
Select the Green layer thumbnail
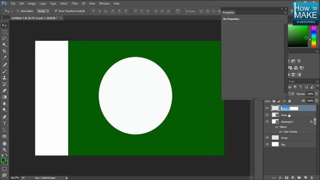(275, 137)
